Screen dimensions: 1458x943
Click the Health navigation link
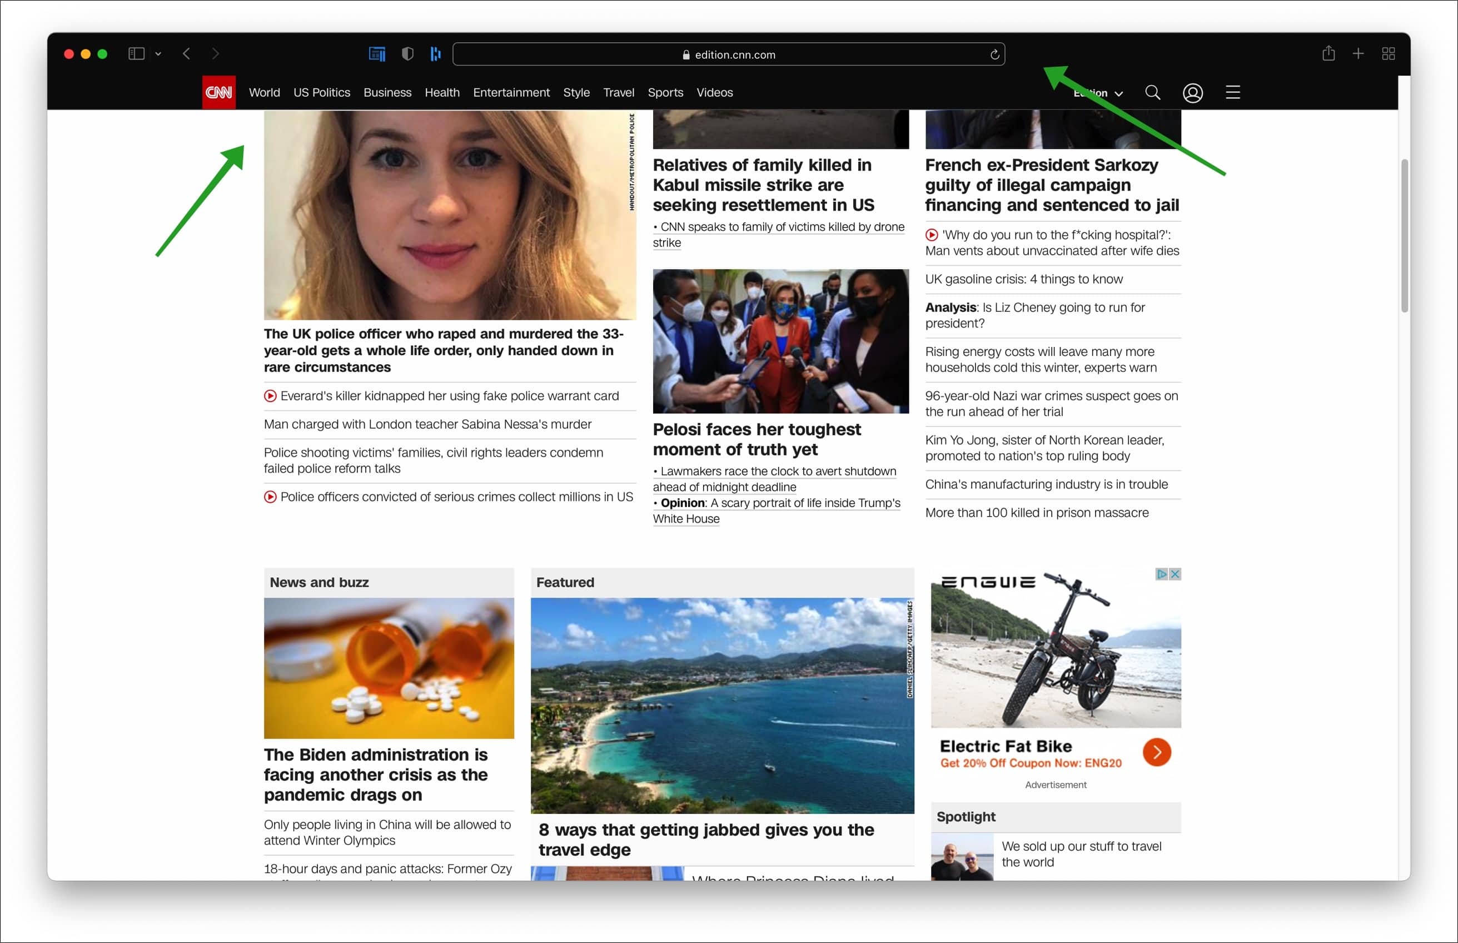pos(442,92)
